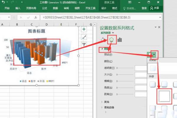Expand the Soft Edges (柔化边缘) section
The height and width of the screenshot is (118, 177).
pyautogui.click(x=109, y=107)
